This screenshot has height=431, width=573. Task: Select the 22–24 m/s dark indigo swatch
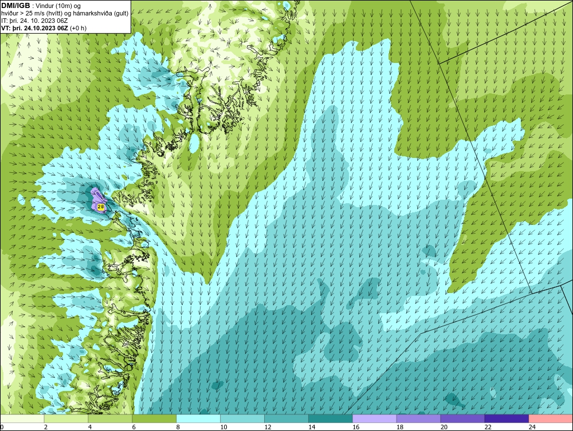(507, 418)
